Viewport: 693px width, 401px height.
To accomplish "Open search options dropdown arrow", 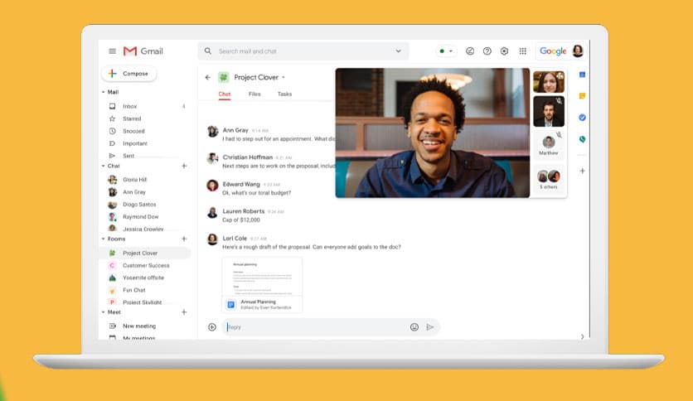I will click(x=398, y=51).
